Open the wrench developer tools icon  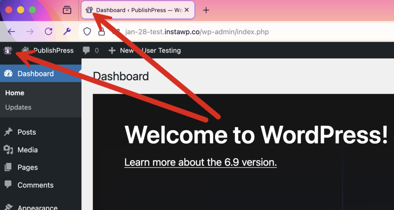point(67,31)
